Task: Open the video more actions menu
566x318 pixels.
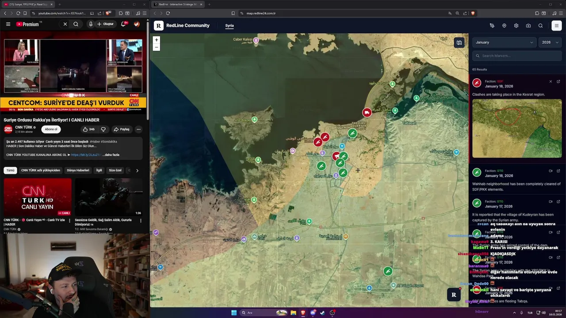Action: click(x=138, y=129)
